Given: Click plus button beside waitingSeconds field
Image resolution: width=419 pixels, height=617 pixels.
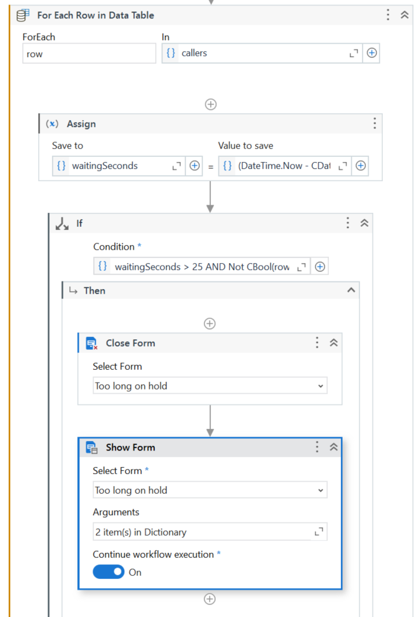Looking at the screenshot, I should (195, 166).
